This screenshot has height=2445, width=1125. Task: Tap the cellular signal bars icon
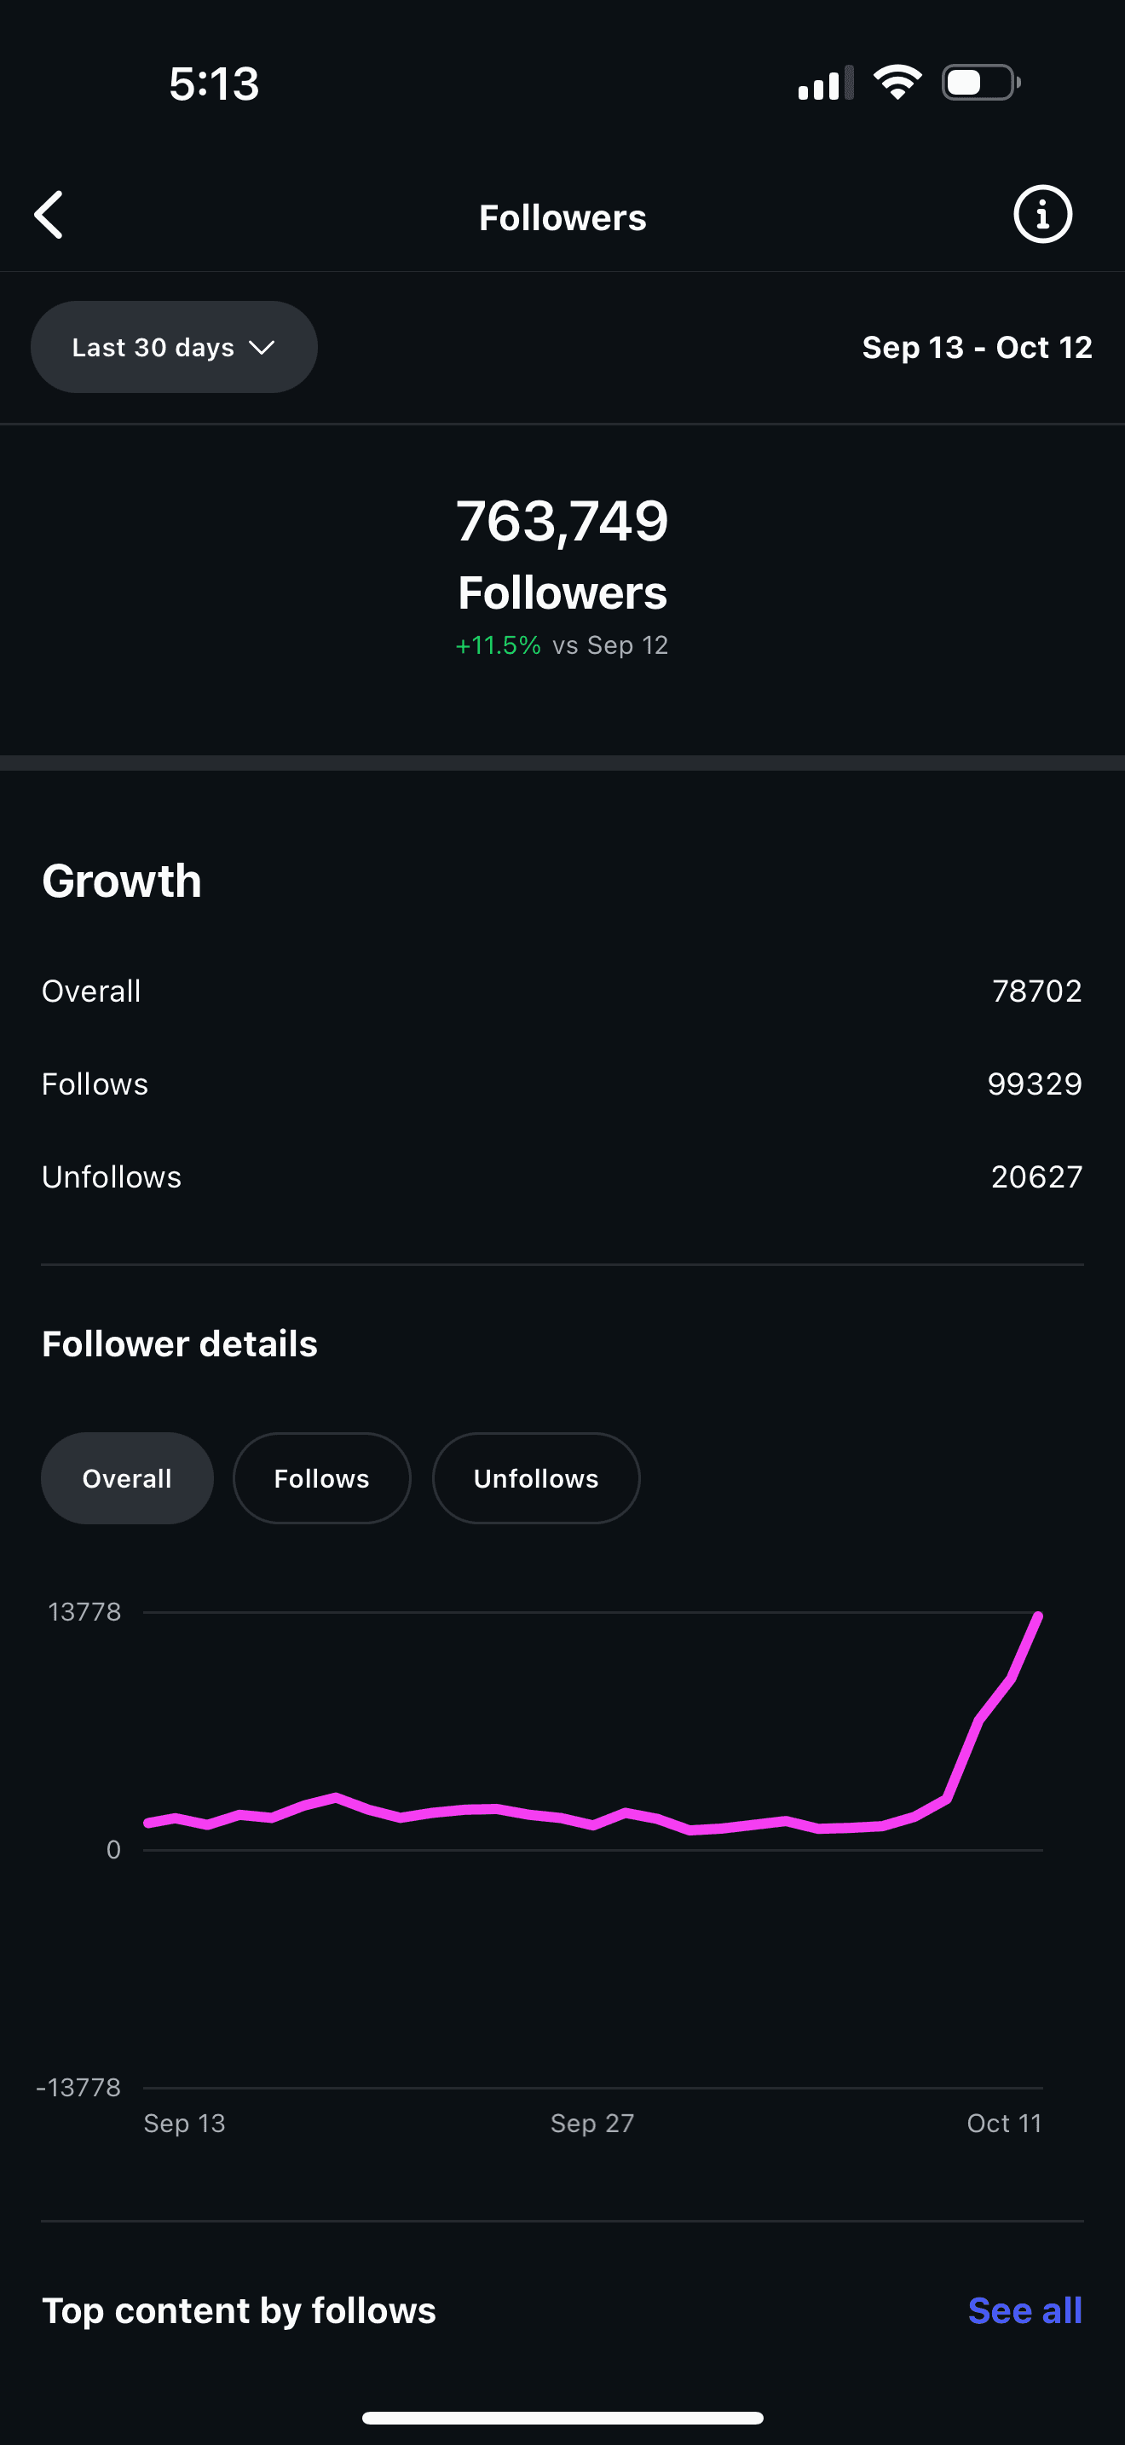pyautogui.click(x=824, y=84)
